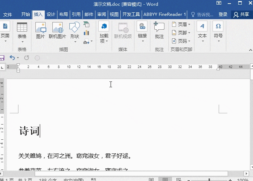Open the 文本 text group
Image resolution: width=253 pixels, height=181 pixels.
(x=202, y=32)
